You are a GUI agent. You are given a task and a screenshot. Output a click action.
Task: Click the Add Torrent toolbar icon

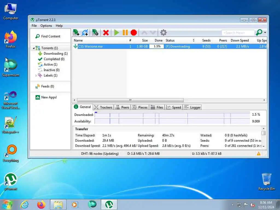coord(76,33)
